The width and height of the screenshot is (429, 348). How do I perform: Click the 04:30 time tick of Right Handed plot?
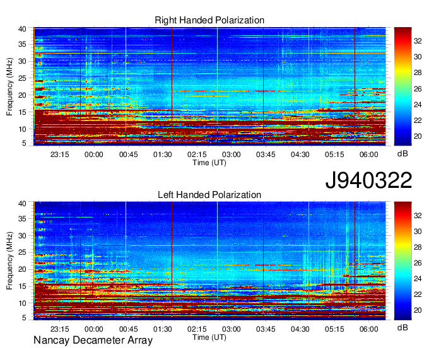tap(300, 154)
